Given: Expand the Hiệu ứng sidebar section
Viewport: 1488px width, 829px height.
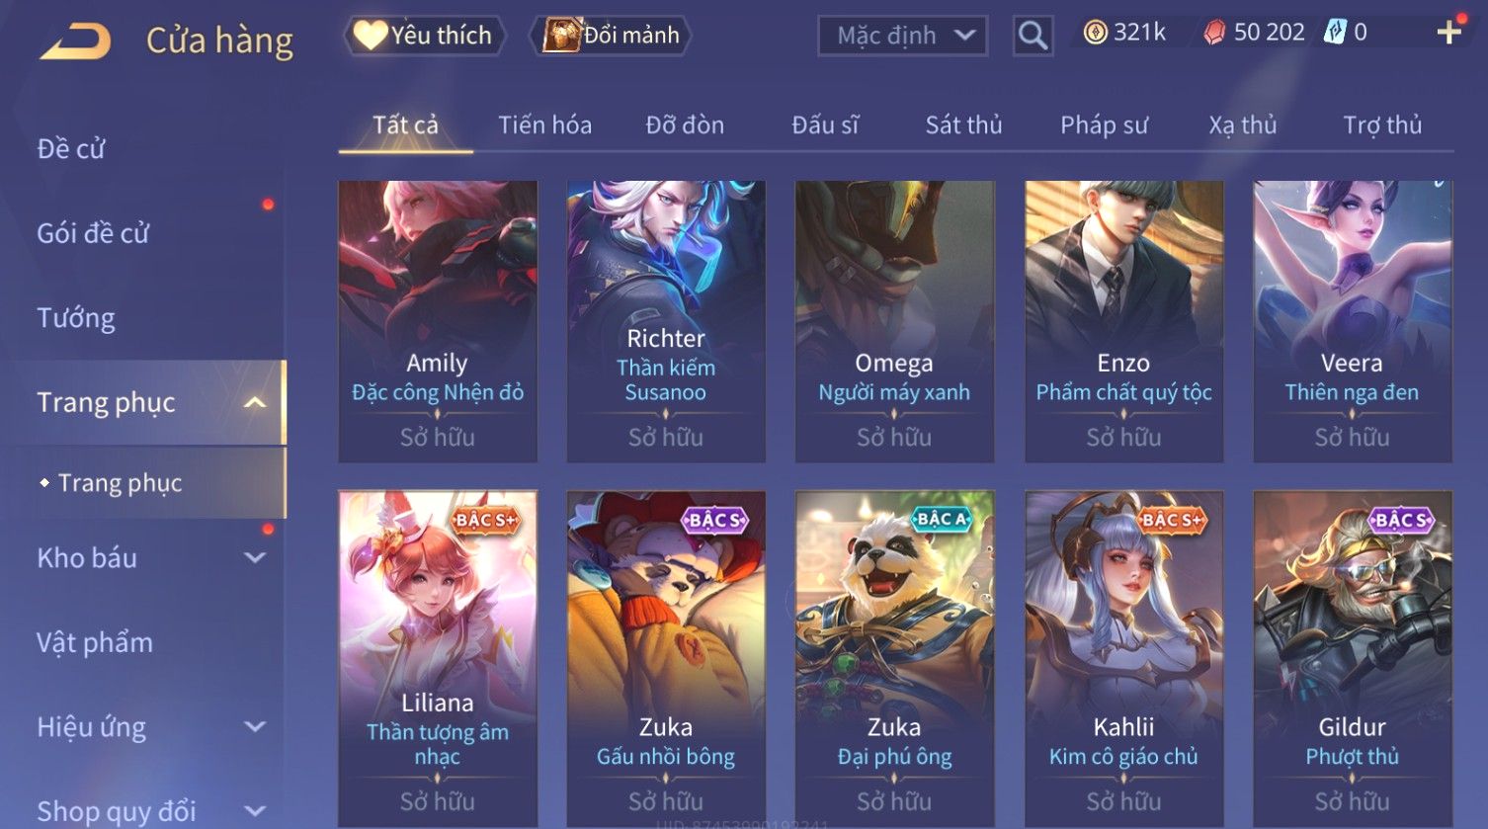Looking at the screenshot, I should click(255, 726).
